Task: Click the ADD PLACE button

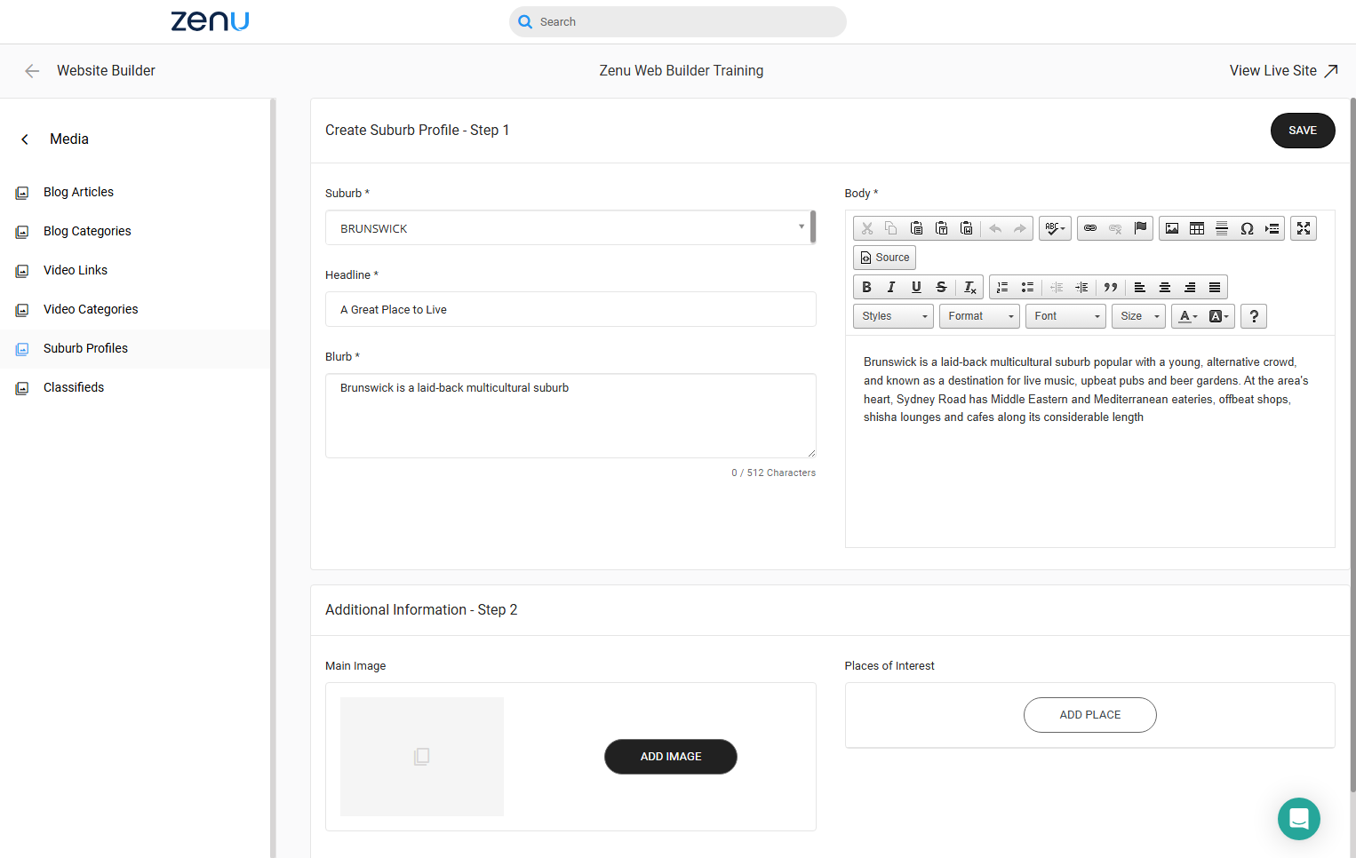Action: pyautogui.click(x=1090, y=715)
